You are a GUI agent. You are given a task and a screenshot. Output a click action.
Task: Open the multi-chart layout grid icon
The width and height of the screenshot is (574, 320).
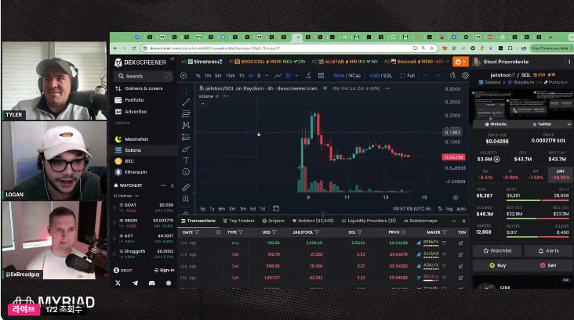pyautogui.click(x=321, y=76)
